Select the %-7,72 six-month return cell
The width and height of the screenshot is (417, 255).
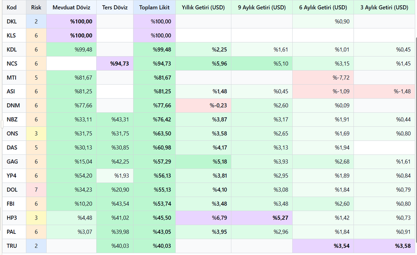coord(323,78)
